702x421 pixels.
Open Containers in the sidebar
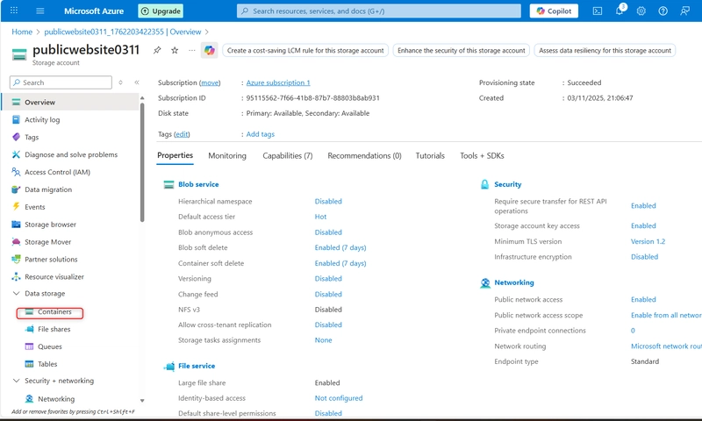coord(54,311)
